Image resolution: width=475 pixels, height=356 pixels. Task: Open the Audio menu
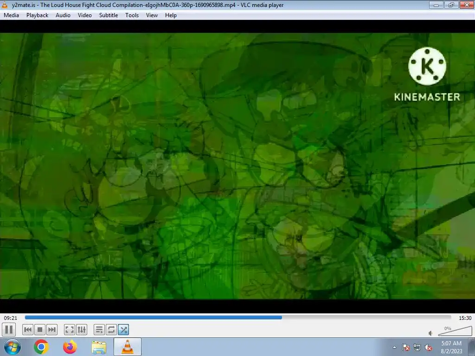[63, 15]
